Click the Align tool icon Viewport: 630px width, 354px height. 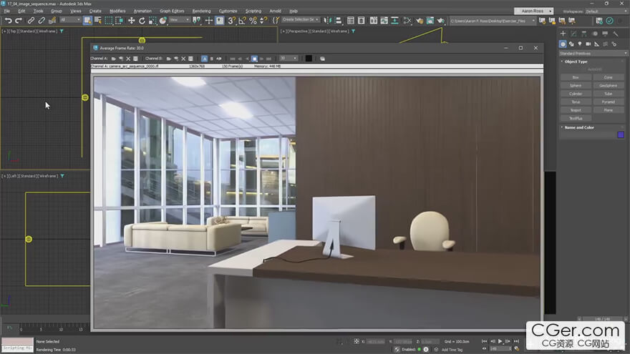pos(338,21)
